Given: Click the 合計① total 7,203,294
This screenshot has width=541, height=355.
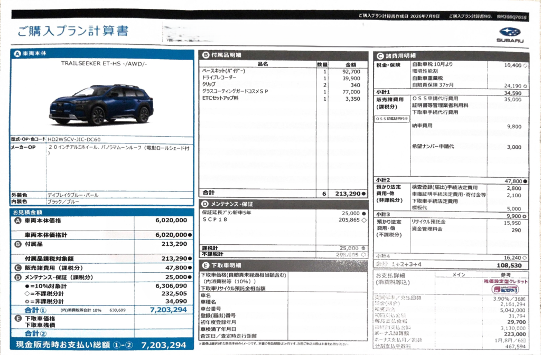Looking at the screenshot, I should (169, 310).
